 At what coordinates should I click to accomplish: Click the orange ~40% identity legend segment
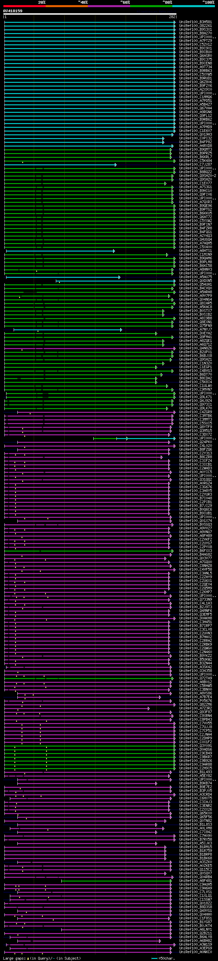click(x=67, y=6)
